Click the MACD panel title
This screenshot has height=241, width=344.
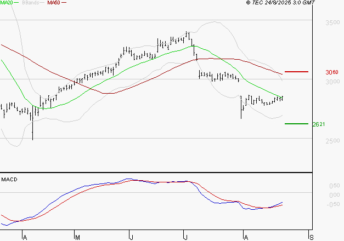click(9, 180)
